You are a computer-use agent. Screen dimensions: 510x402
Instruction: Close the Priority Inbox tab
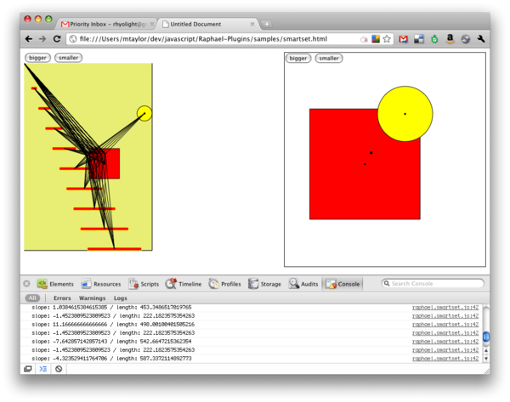(x=152, y=24)
